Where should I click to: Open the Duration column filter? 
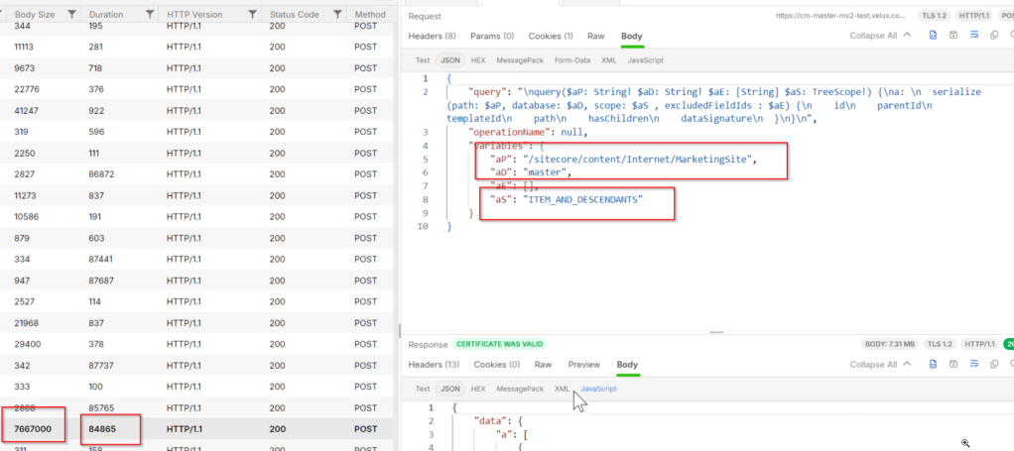pyautogui.click(x=150, y=15)
